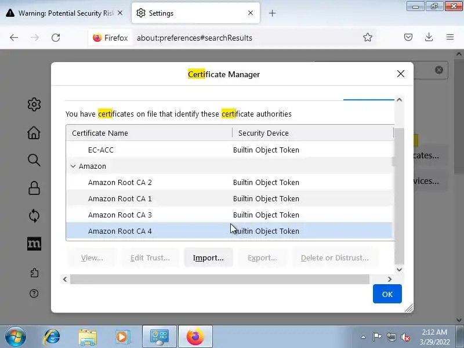The width and height of the screenshot is (464, 348).
Task: Open More from Mozilla icon
Action: (34, 244)
